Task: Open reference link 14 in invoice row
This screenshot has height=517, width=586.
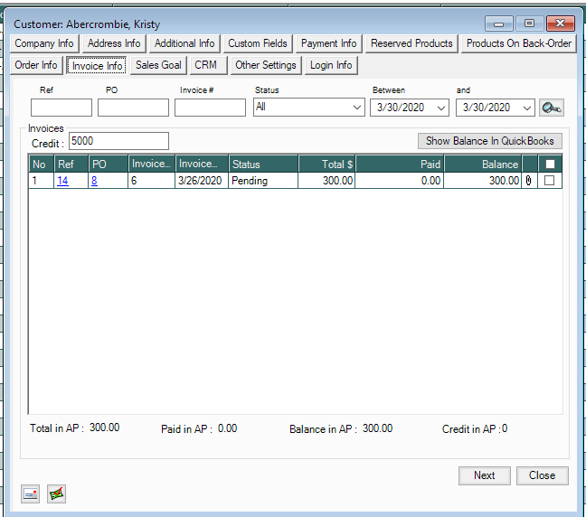Action: click(x=62, y=181)
